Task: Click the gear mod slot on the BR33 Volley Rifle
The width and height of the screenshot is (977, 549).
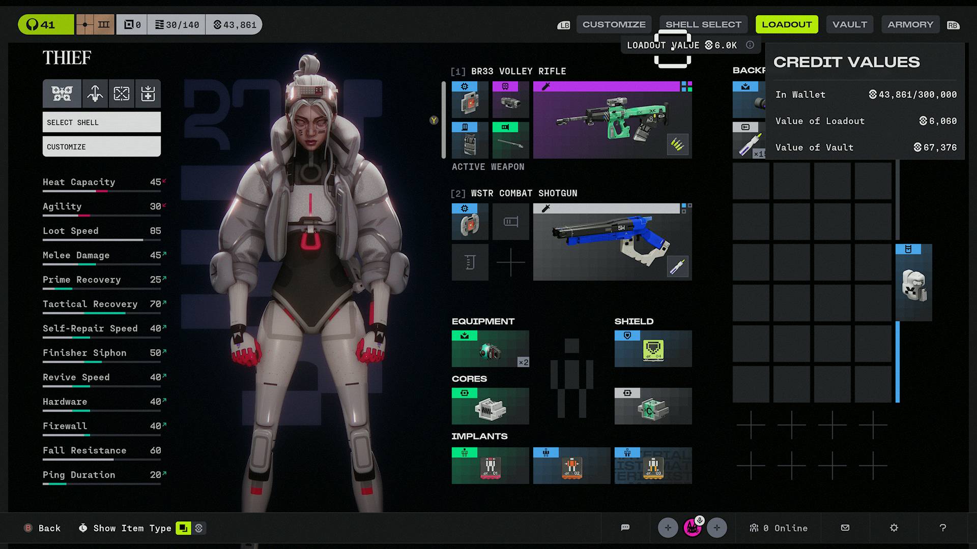Action: point(469,100)
